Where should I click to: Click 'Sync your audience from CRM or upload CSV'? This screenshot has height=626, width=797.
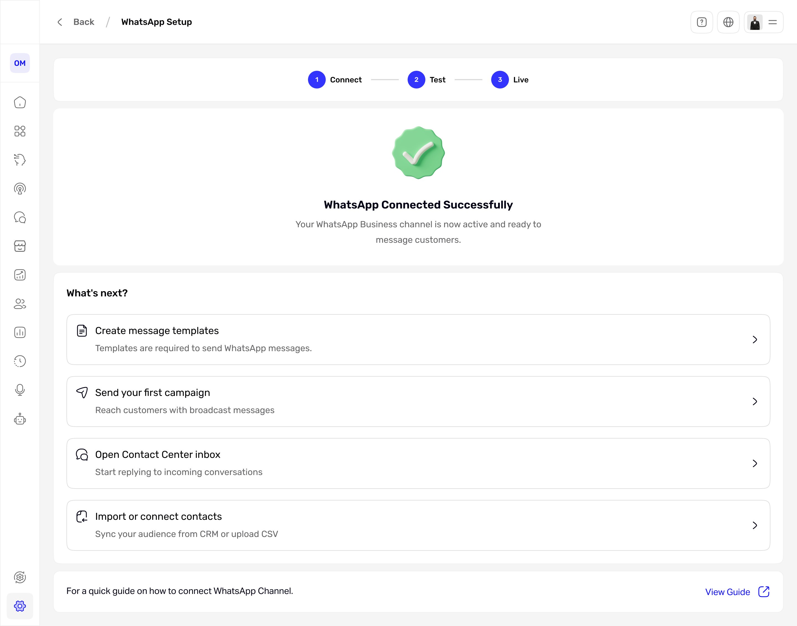point(187,534)
